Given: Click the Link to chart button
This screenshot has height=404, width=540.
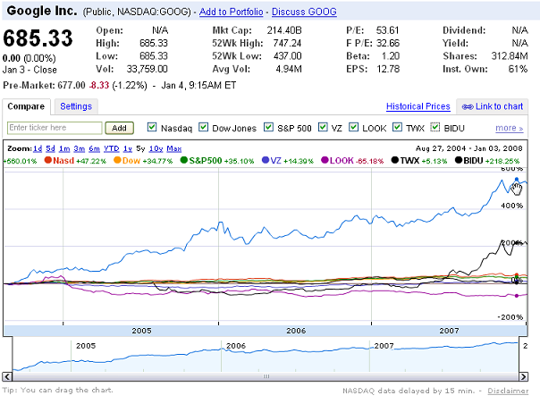Looking at the screenshot, I should click(492, 106).
